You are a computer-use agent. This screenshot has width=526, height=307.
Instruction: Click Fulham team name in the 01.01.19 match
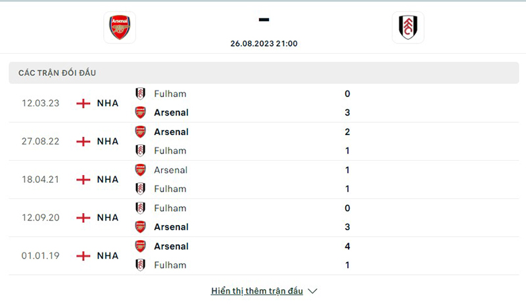(x=170, y=265)
